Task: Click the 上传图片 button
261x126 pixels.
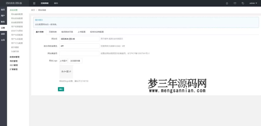Action: (63, 61)
